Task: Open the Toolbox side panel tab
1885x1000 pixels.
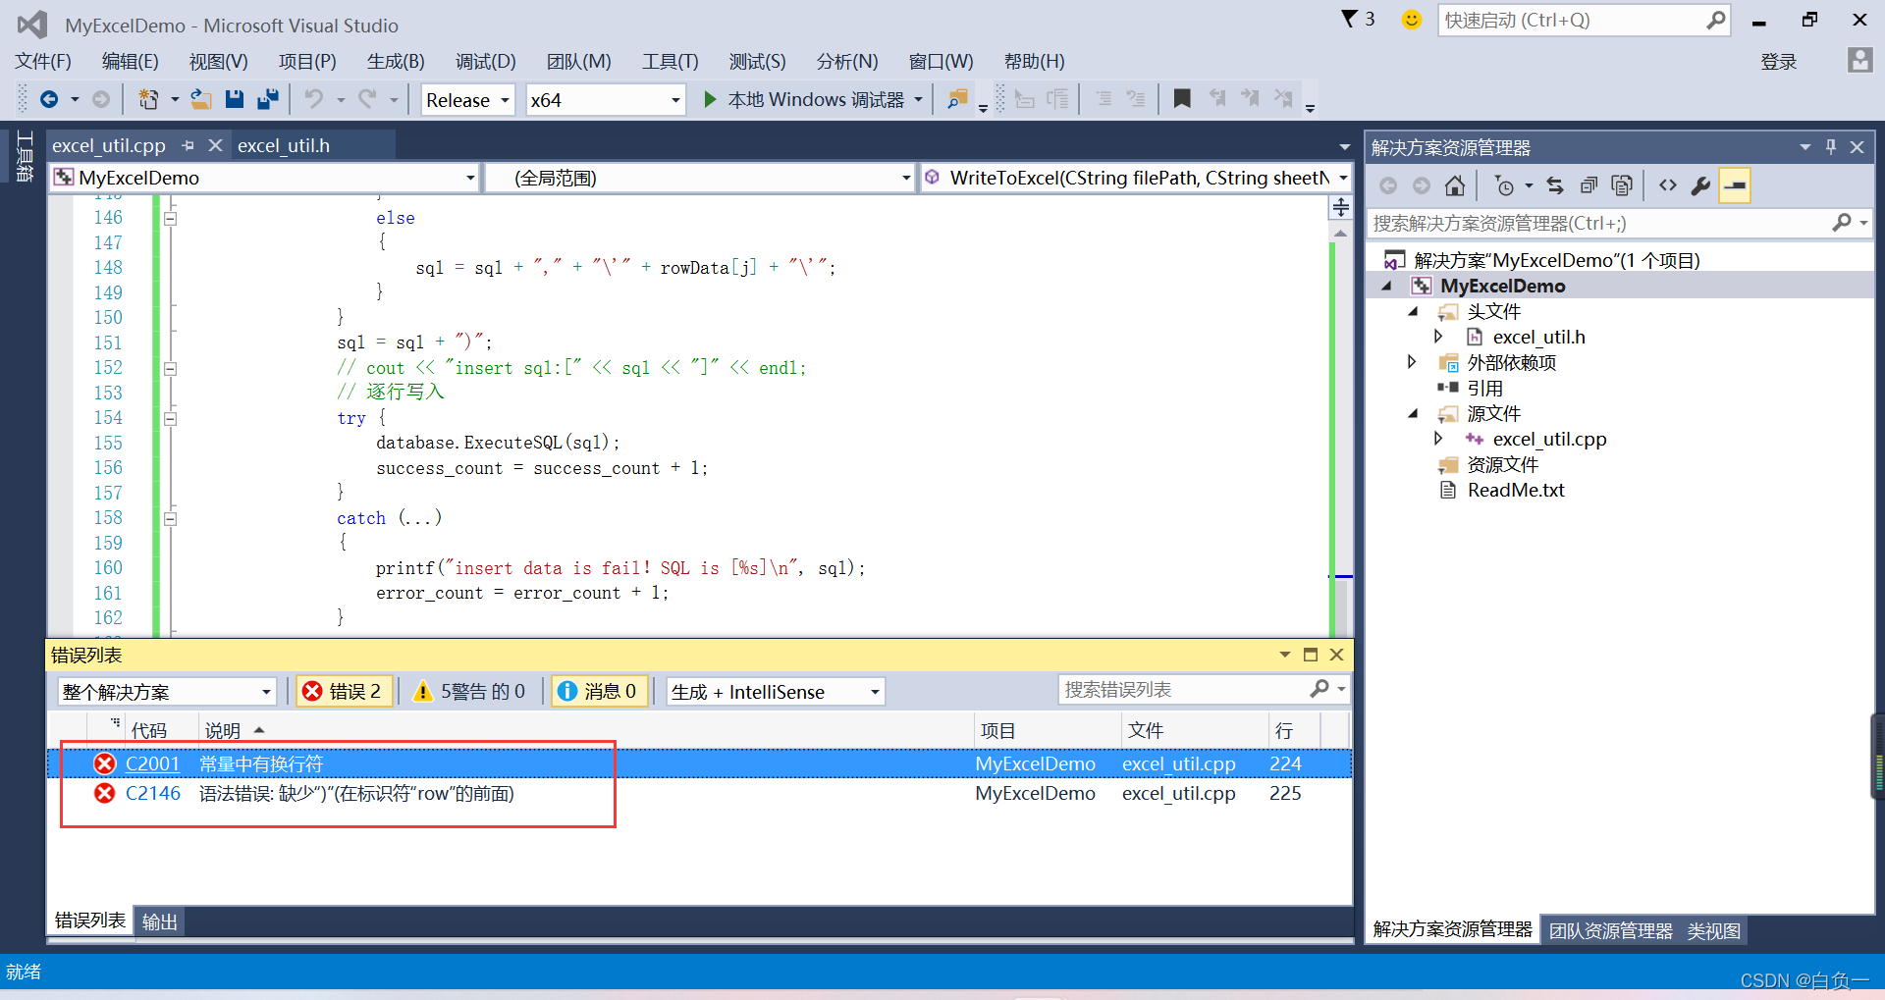Action: click(x=25, y=157)
